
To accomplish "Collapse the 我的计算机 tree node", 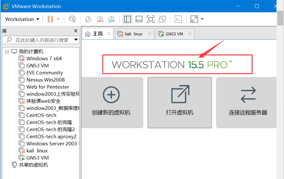I will [7, 52].
